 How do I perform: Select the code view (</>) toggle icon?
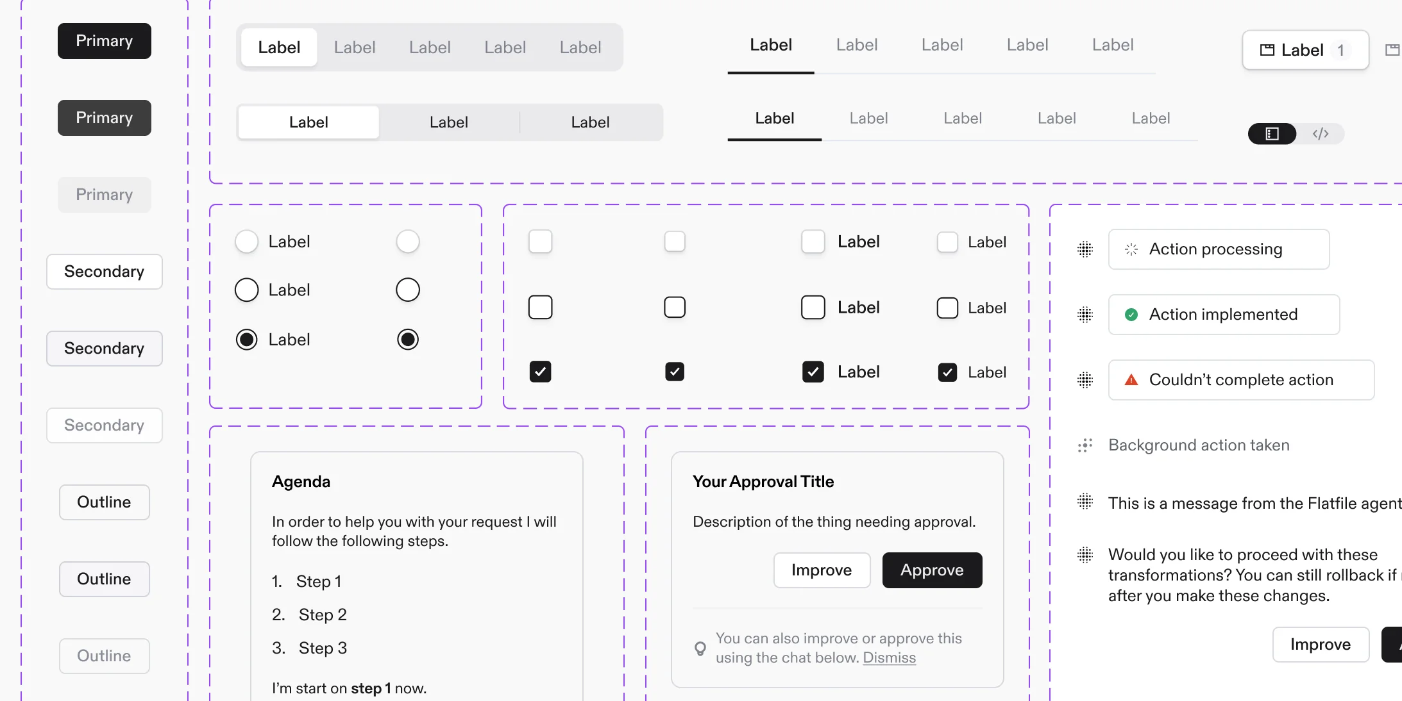point(1321,134)
